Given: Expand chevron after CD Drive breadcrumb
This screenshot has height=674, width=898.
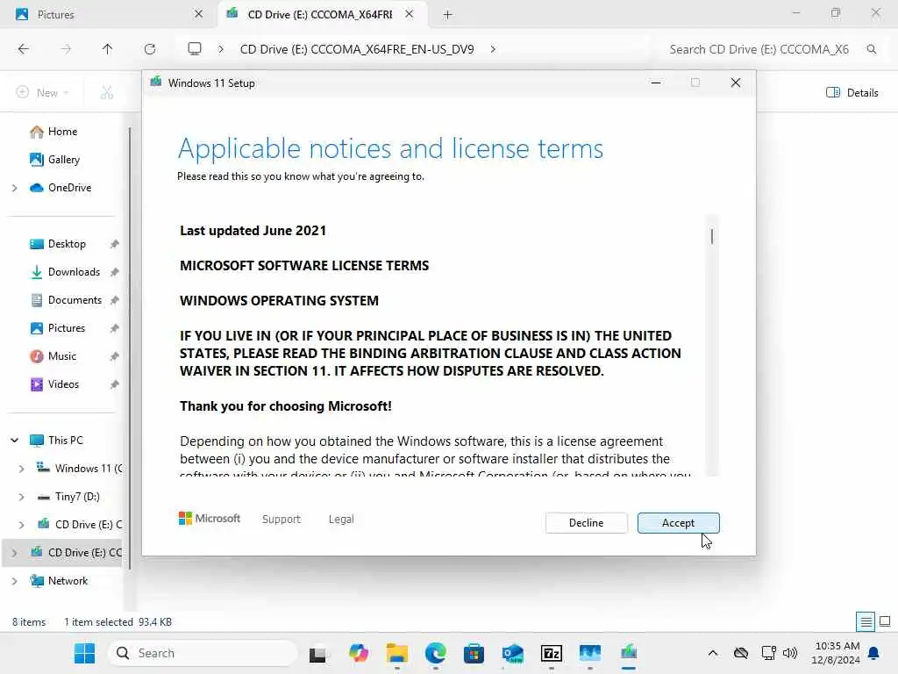Looking at the screenshot, I should pyautogui.click(x=493, y=49).
